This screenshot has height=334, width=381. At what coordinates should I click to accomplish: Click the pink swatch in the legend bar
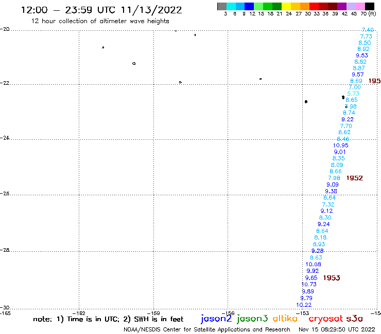click(x=360, y=6)
